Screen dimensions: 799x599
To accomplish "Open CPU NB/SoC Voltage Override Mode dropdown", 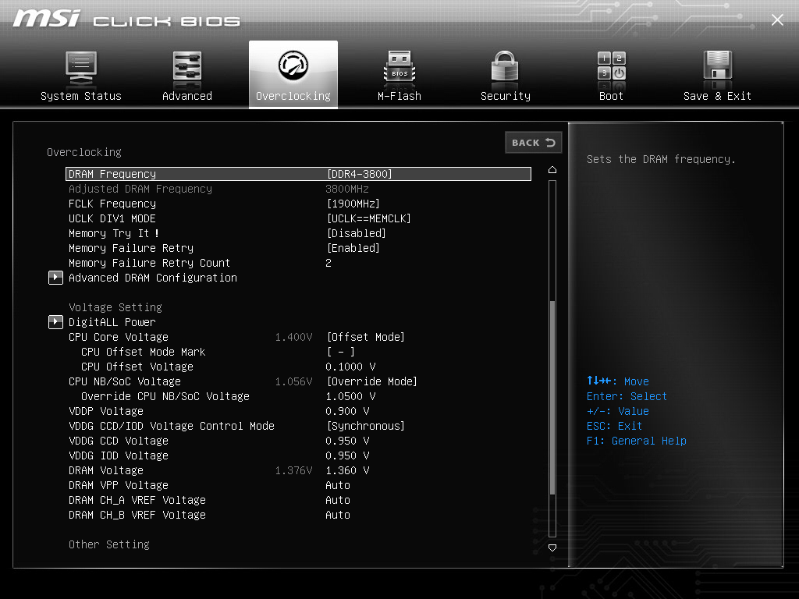I will 371,381.
